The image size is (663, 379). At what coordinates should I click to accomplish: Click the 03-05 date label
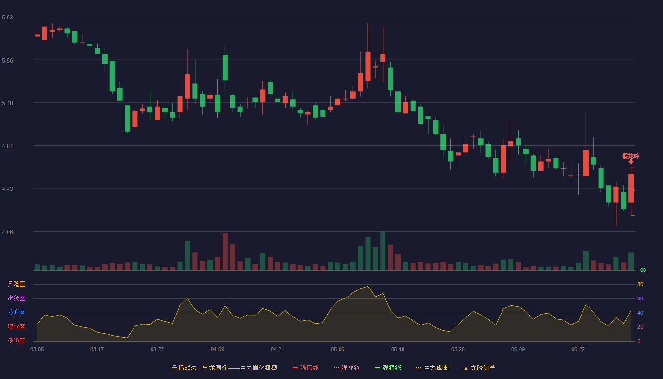(37, 349)
